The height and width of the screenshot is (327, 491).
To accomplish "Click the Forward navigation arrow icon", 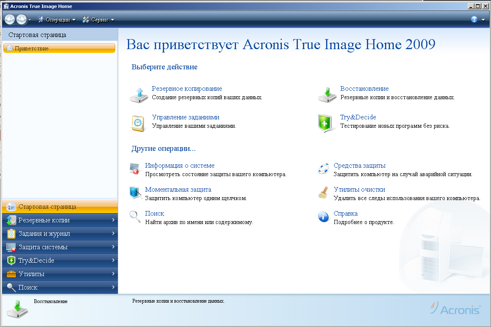I will point(21,19).
